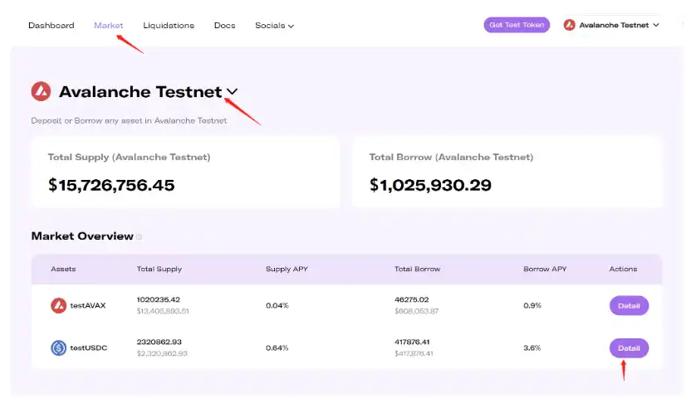Select the testUSDC asset name

pyautogui.click(x=88, y=347)
